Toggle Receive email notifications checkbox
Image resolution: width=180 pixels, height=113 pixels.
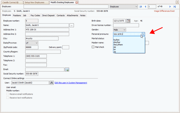tap(8, 94)
